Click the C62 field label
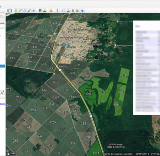The width and height of the screenshot is (160, 156). click(22, 120)
